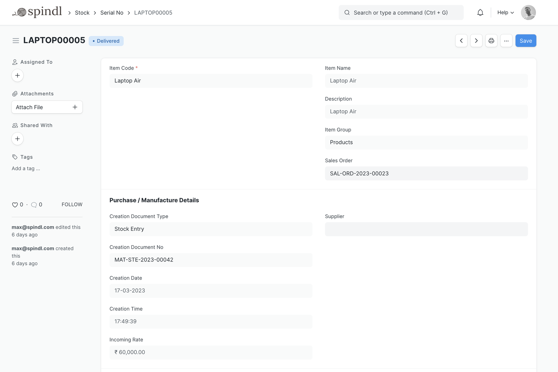Viewport: 558px width, 372px height.
Task: Click the spindl logo to go home
Action: [37, 12]
